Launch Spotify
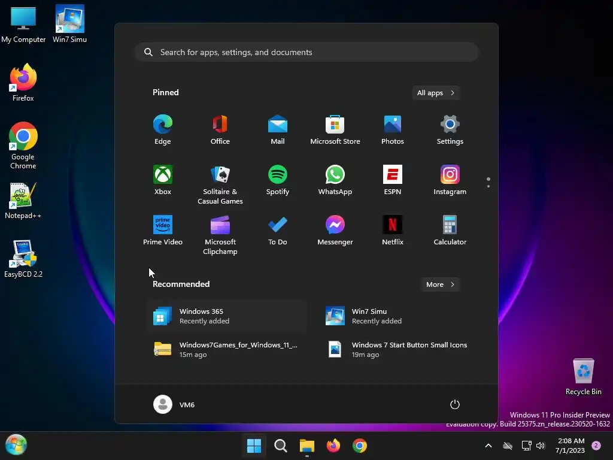 coord(278,180)
